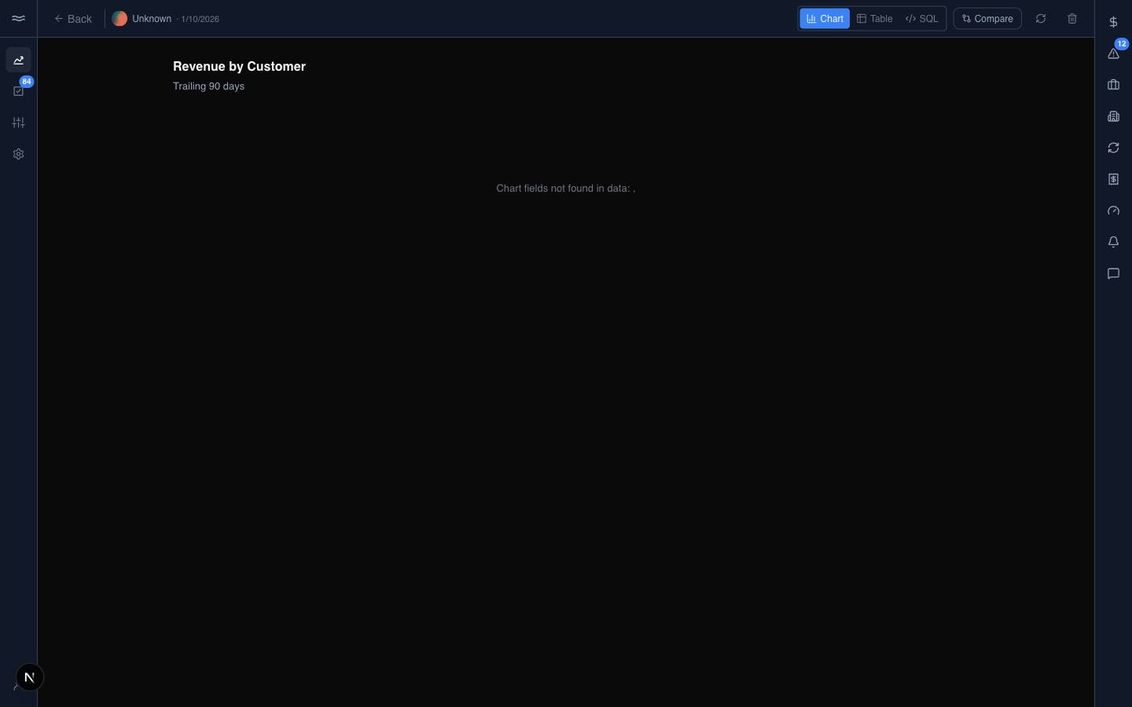Open the gauge speedometer icon in right sidebar
1132x707 pixels.
pyautogui.click(x=1113, y=211)
